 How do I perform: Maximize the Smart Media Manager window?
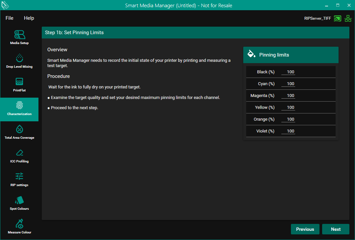coord(338,5)
